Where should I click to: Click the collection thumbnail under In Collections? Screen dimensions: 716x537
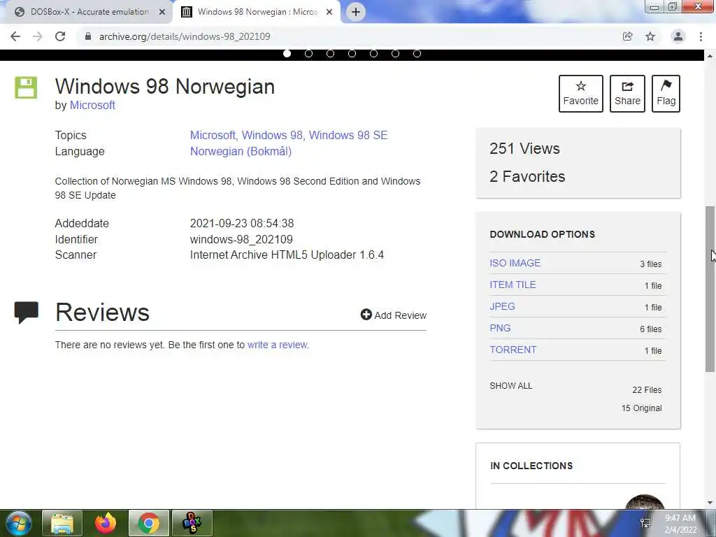pos(644,501)
